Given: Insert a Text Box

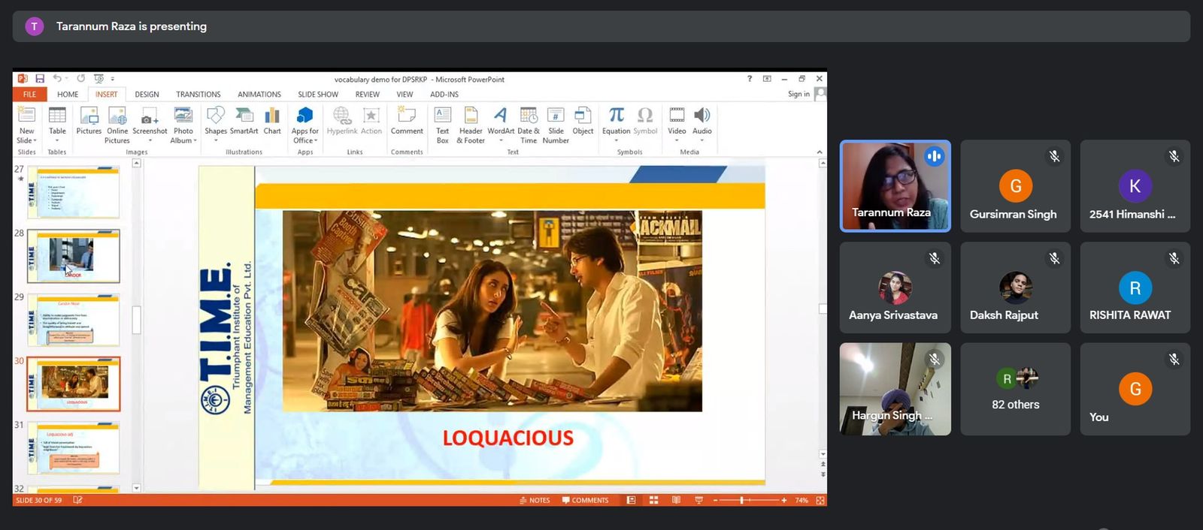Looking at the screenshot, I should (x=443, y=125).
